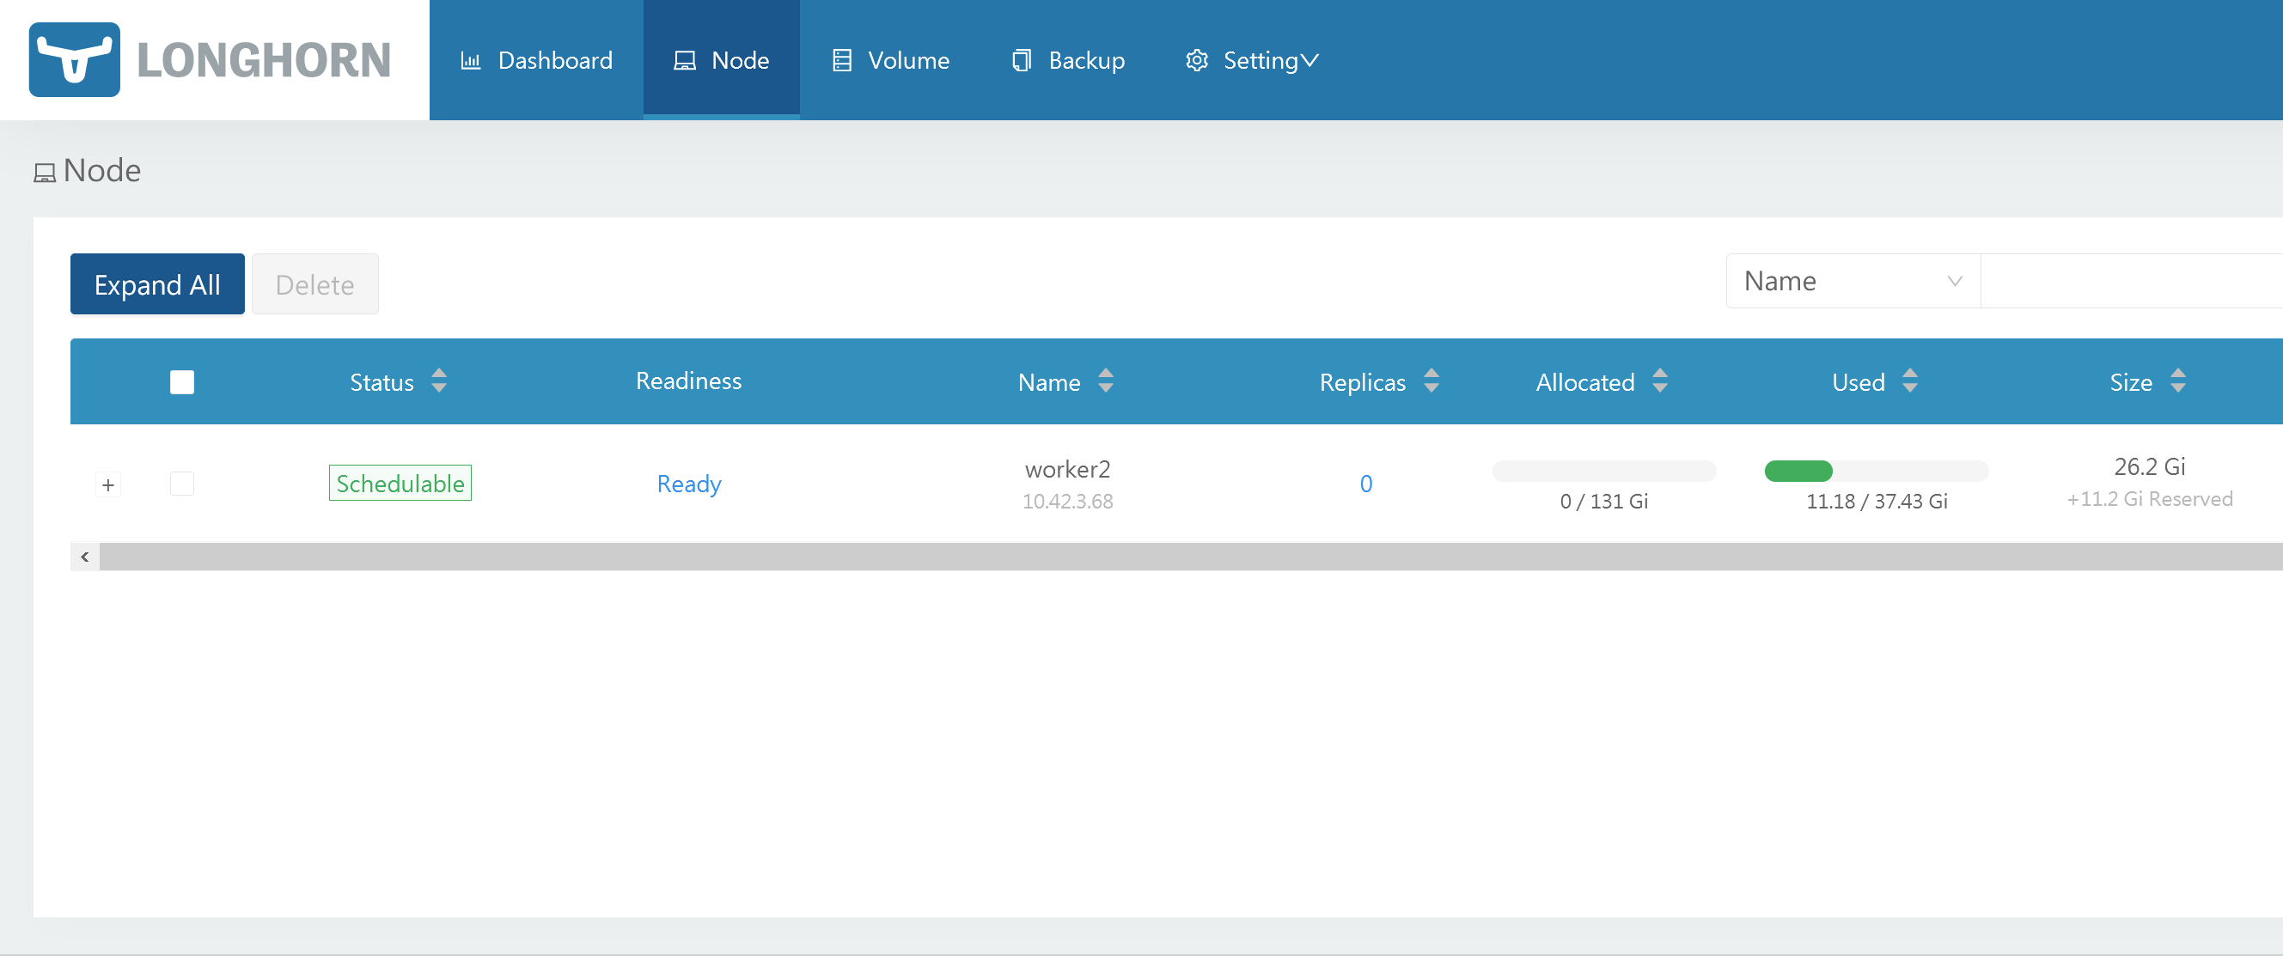Click the Expand All button
The width and height of the screenshot is (2283, 956).
point(157,284)
